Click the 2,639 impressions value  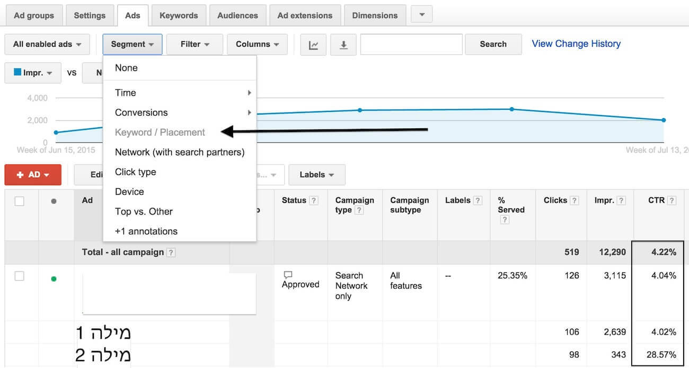click(615, 332)
